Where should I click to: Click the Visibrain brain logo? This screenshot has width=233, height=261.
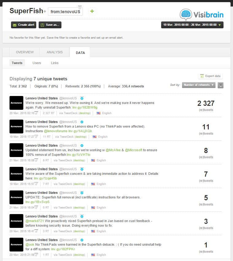point(186,14)
